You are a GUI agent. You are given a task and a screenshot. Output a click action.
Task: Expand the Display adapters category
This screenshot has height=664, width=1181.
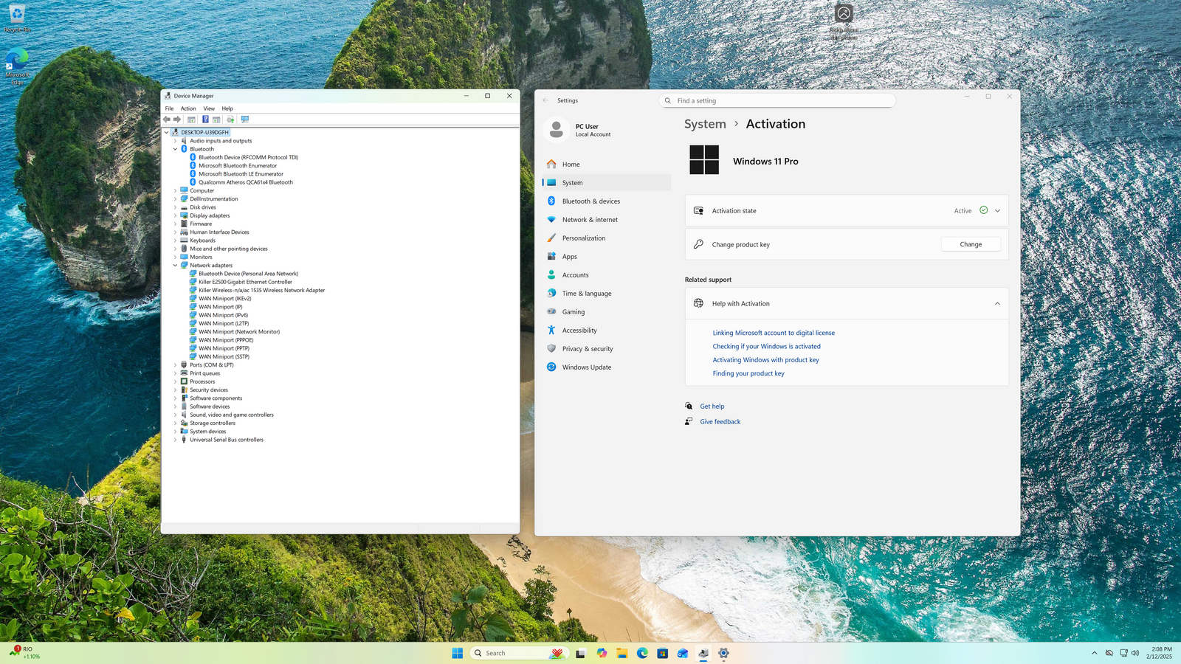176,215
